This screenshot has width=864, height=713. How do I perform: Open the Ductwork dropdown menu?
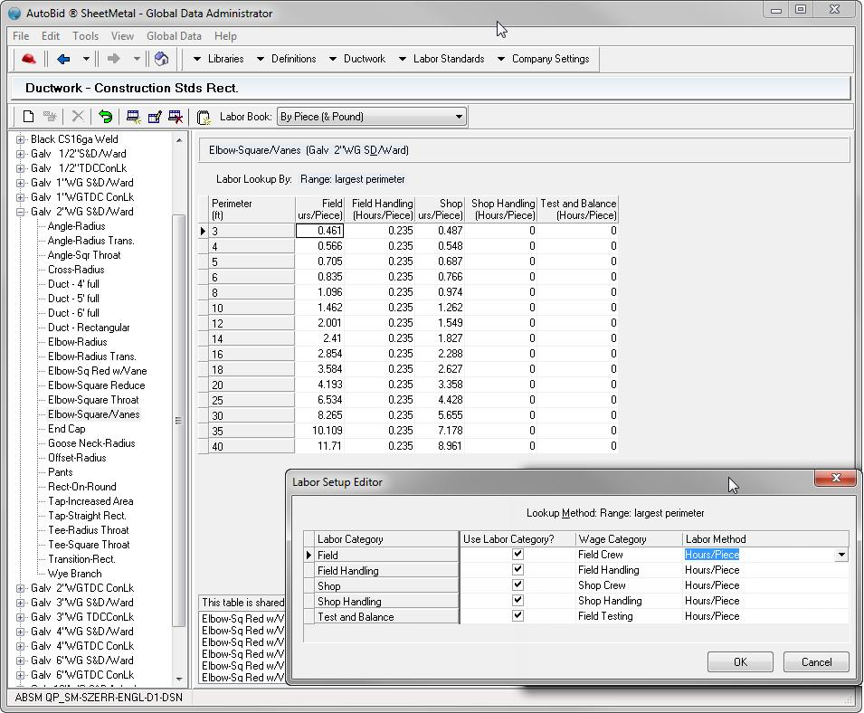(357, 59)
